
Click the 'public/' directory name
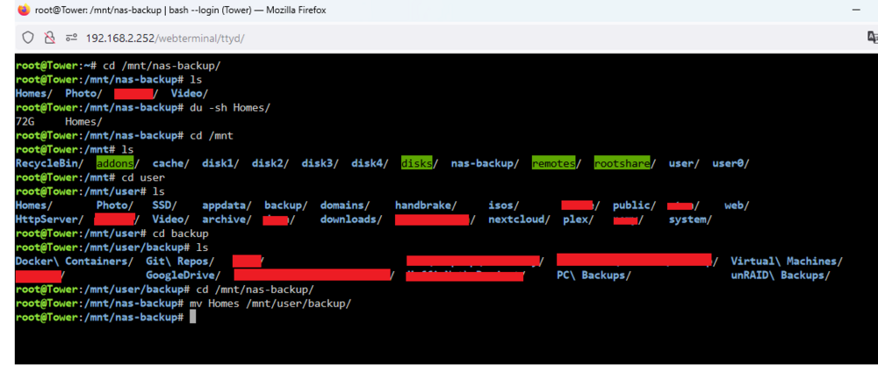[635, 205]
